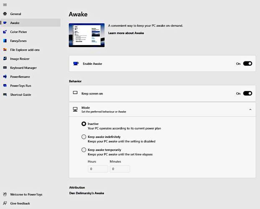Click 'Keeps your PC awake until the set time elapses'
This screenshot has height=209, width=260.
(x=120, y=154)
